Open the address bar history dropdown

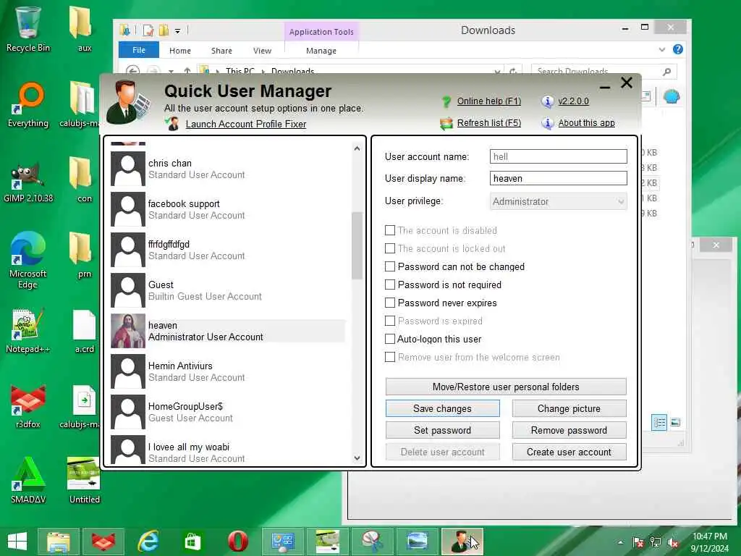coord(497,72)
